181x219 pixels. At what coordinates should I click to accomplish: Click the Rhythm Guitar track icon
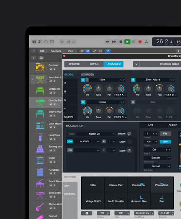[x=40, y=207]
